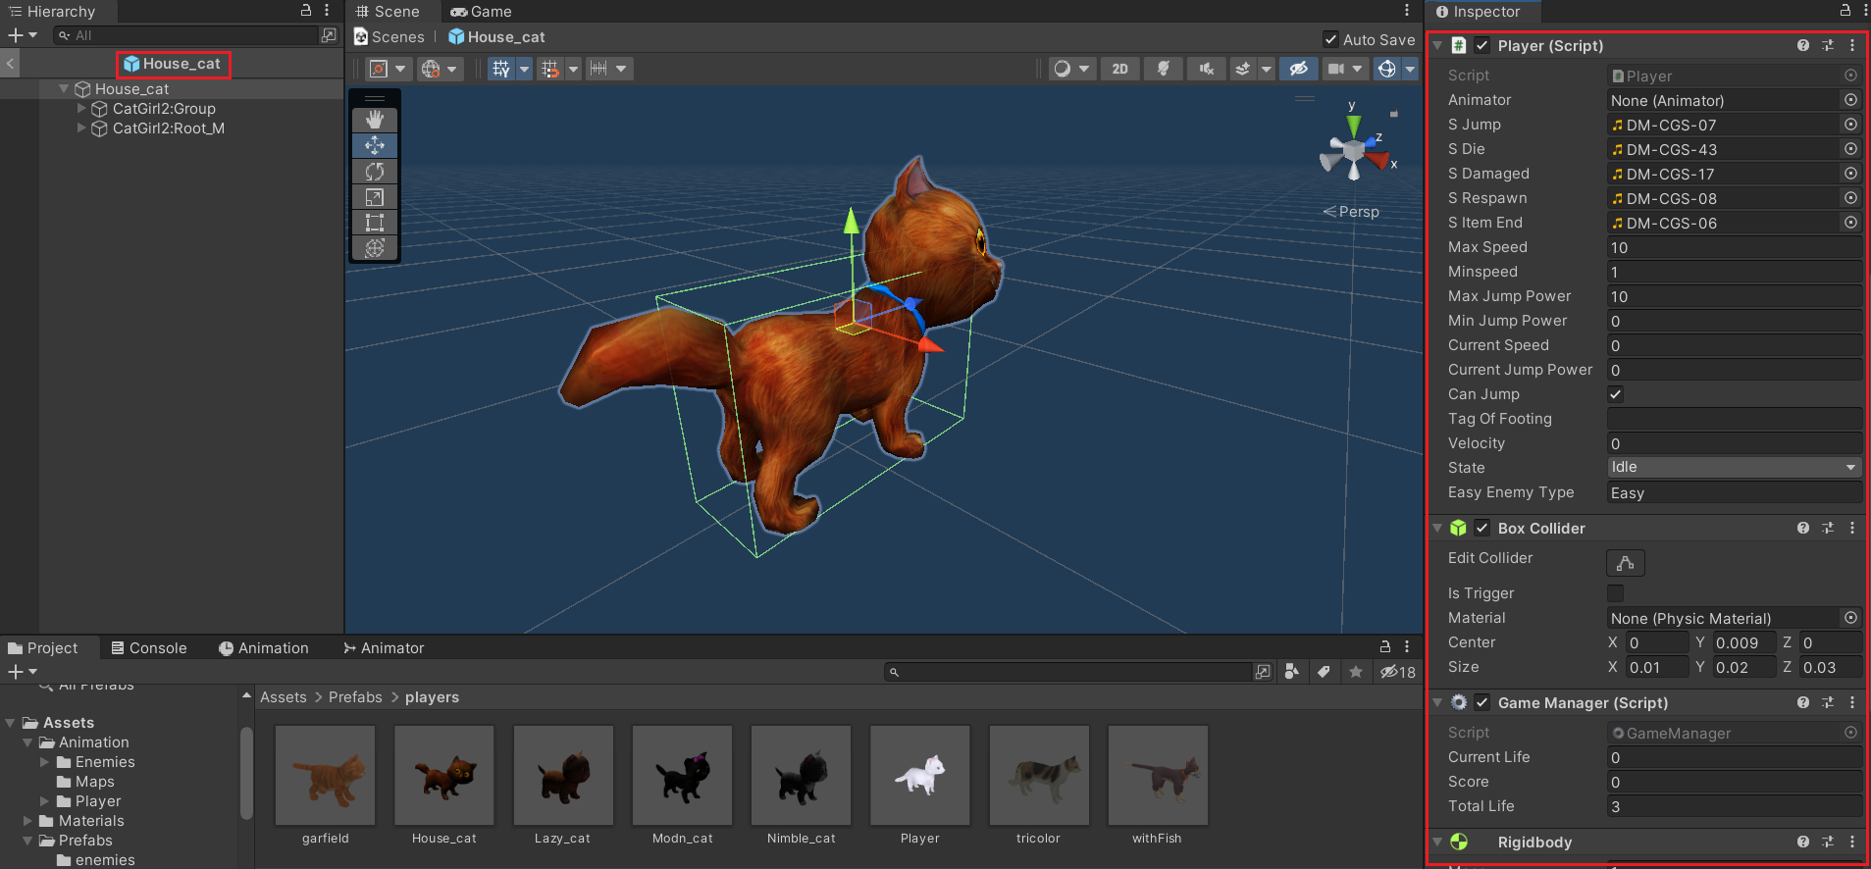Collapse the Player (Script) component
1871x869 pixels.
pyautogui.click(x=1438, y=45)
